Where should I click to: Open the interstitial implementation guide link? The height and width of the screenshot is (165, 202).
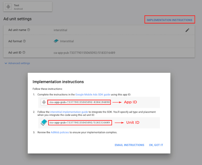point(69,112)
